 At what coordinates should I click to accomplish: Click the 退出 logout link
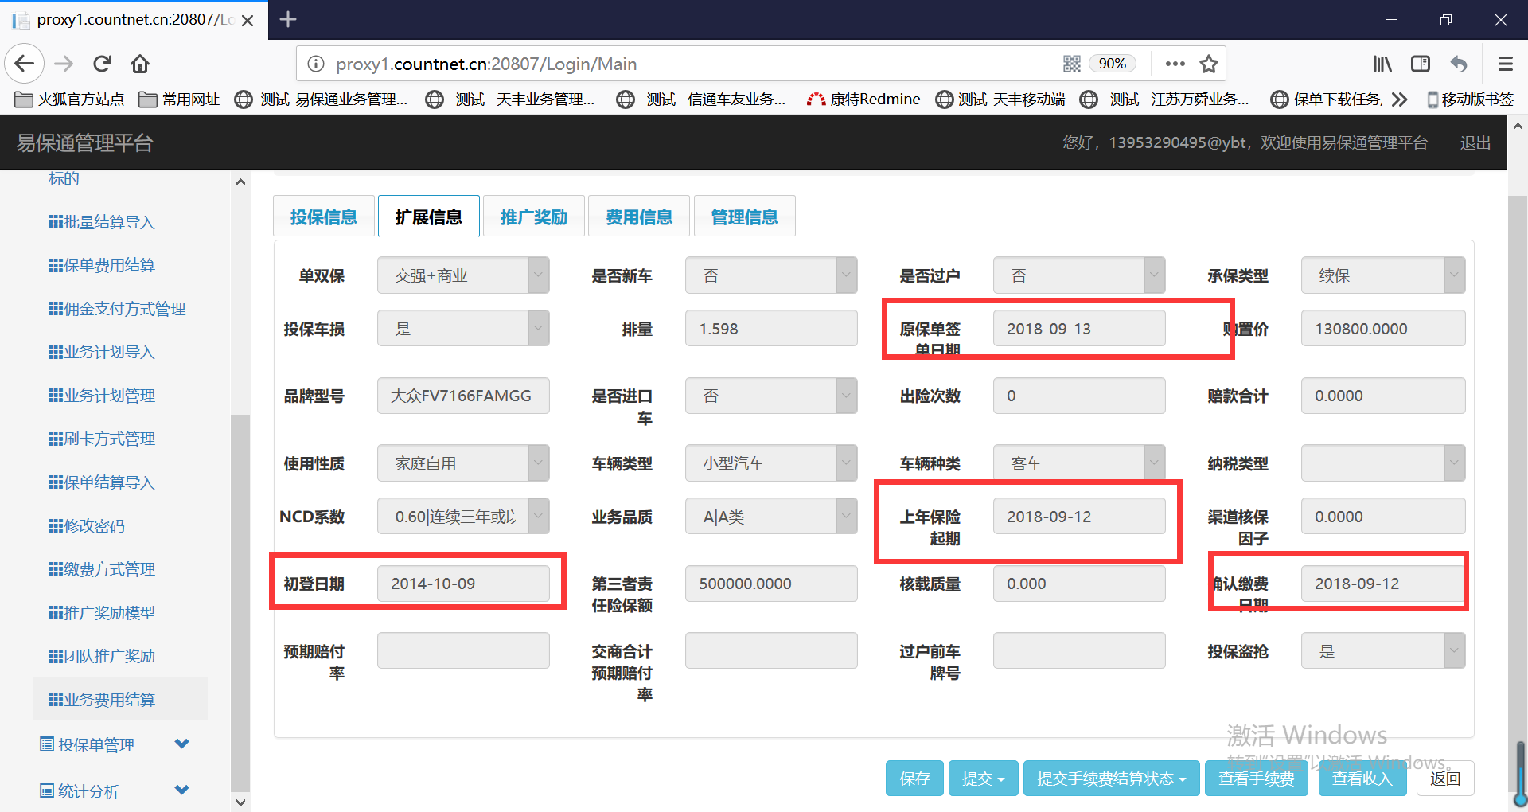pyautogui.click(x=1475, y=142)
